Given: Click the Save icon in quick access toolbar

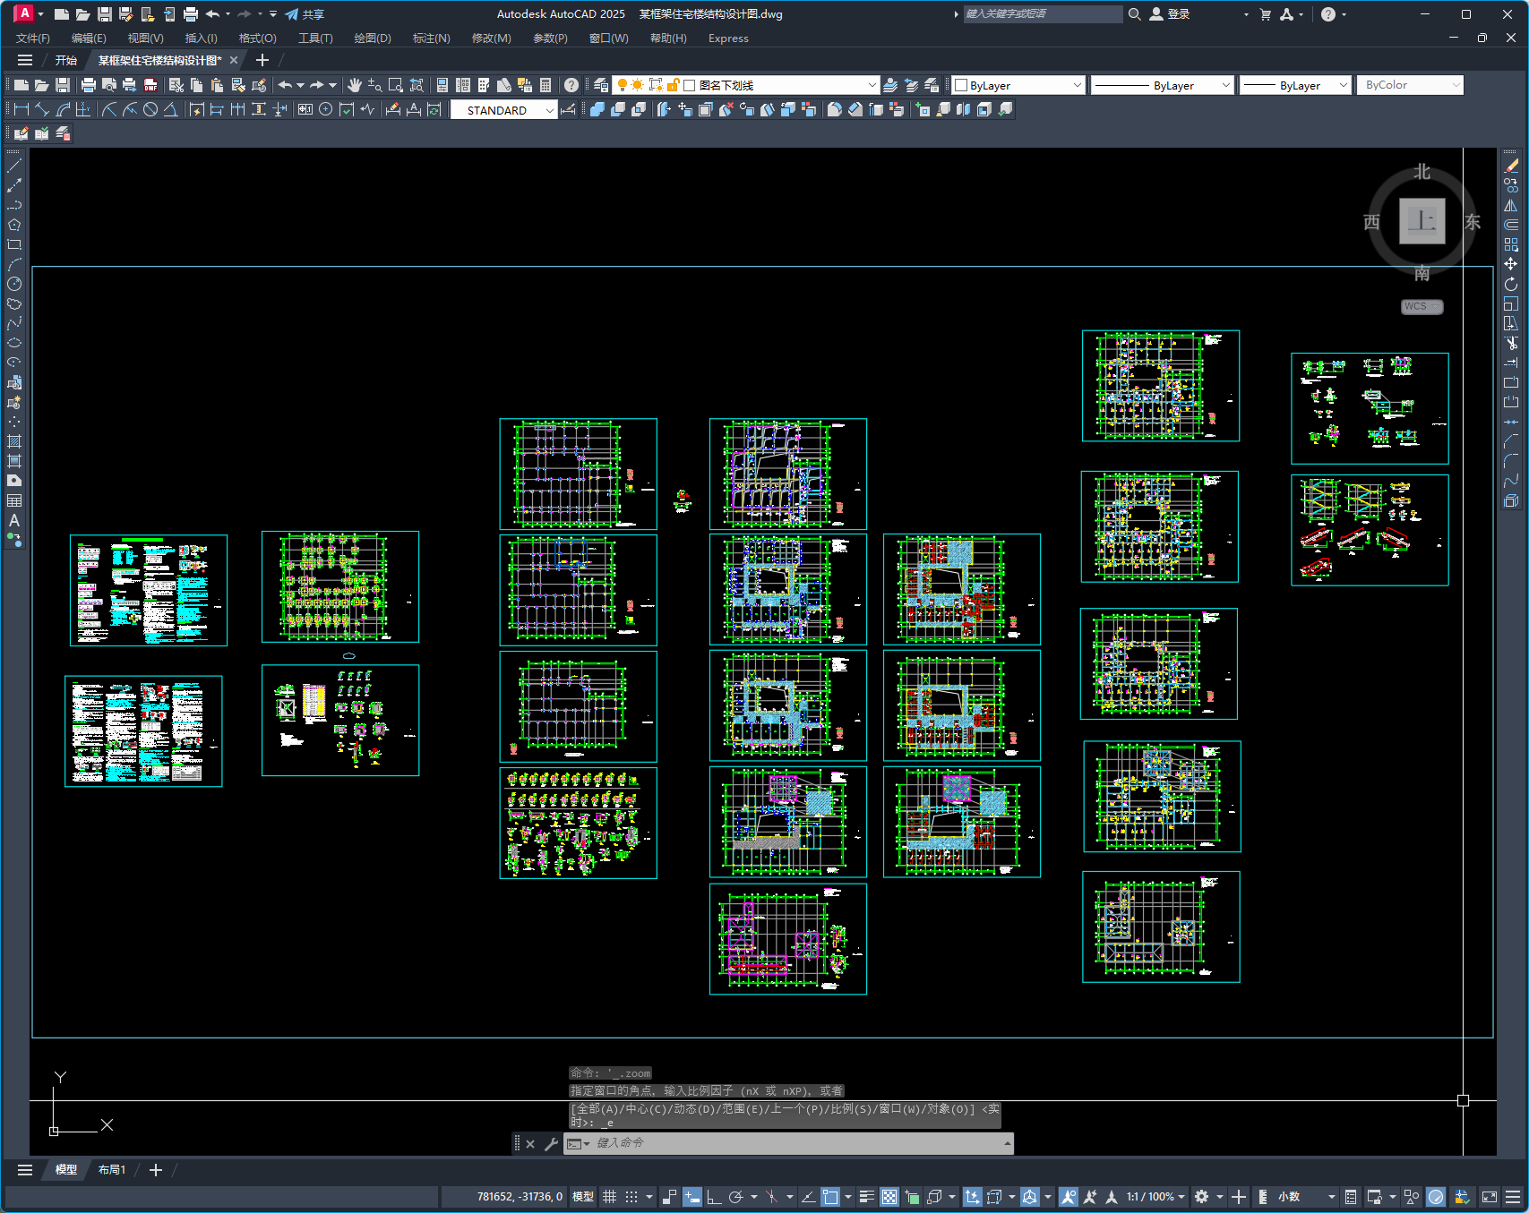Looking at the screenshot, I should pyautogui.click(x=104, y=14).
